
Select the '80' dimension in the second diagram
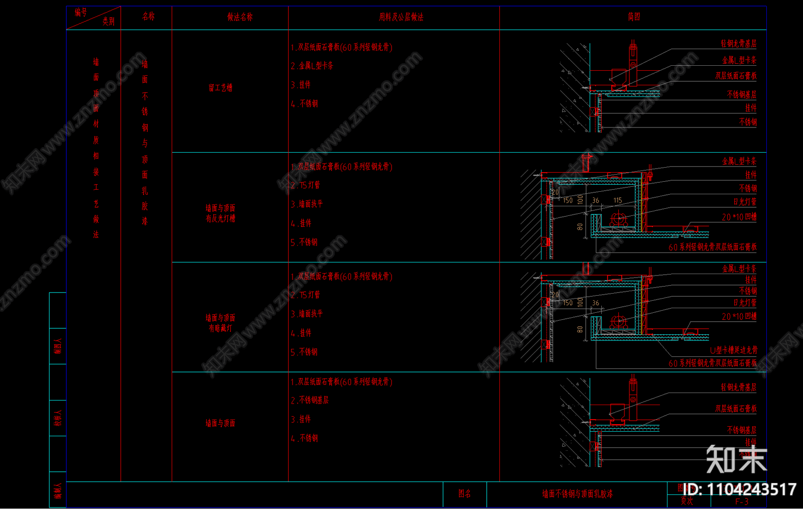[580, 226]
